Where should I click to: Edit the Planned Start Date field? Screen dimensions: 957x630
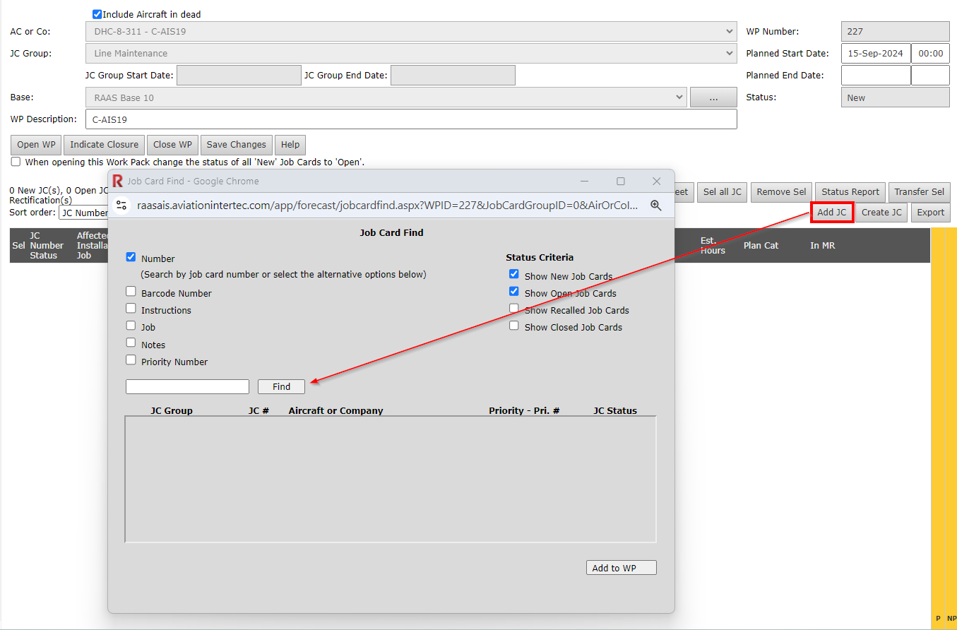click(x=875, y=54)
